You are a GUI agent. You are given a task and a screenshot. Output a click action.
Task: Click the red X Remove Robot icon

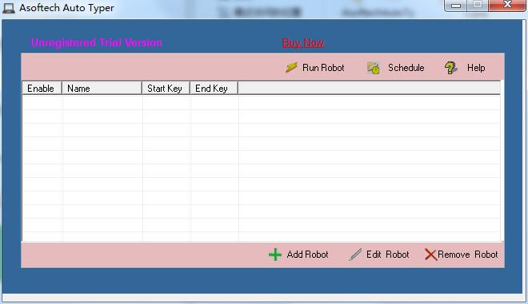pos(430,255)
